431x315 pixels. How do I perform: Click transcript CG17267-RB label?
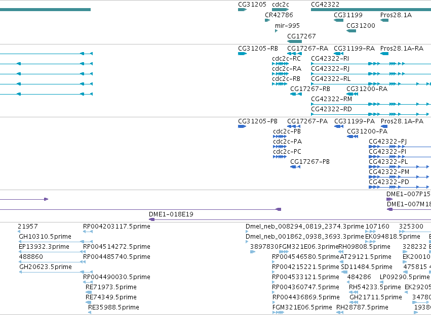(310, 89)
